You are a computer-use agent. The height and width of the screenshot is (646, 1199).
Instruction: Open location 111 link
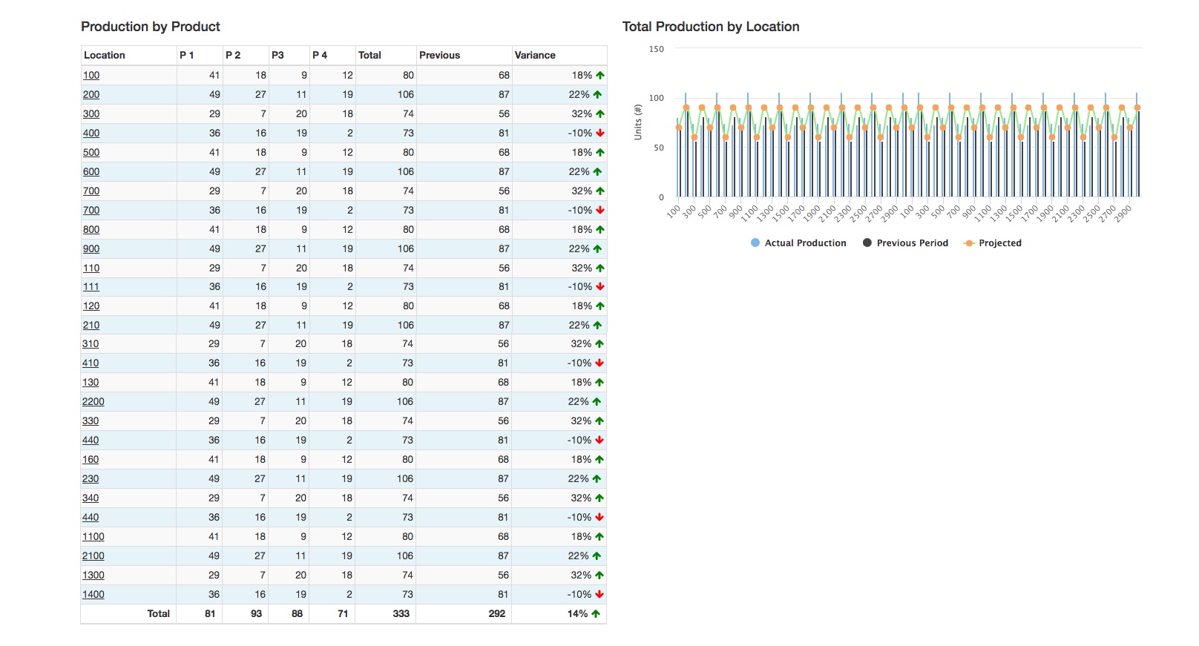point(91,286)
